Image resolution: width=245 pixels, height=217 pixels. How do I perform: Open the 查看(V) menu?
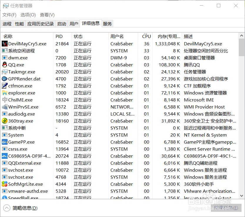tap(47, 15)
